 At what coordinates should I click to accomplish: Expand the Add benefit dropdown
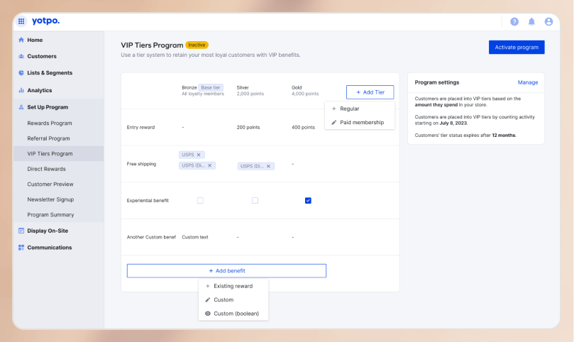tap(226, 271)
